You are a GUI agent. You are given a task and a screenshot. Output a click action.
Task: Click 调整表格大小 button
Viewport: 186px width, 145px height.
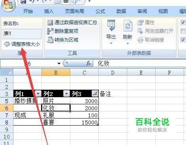(x=22, y=44)
